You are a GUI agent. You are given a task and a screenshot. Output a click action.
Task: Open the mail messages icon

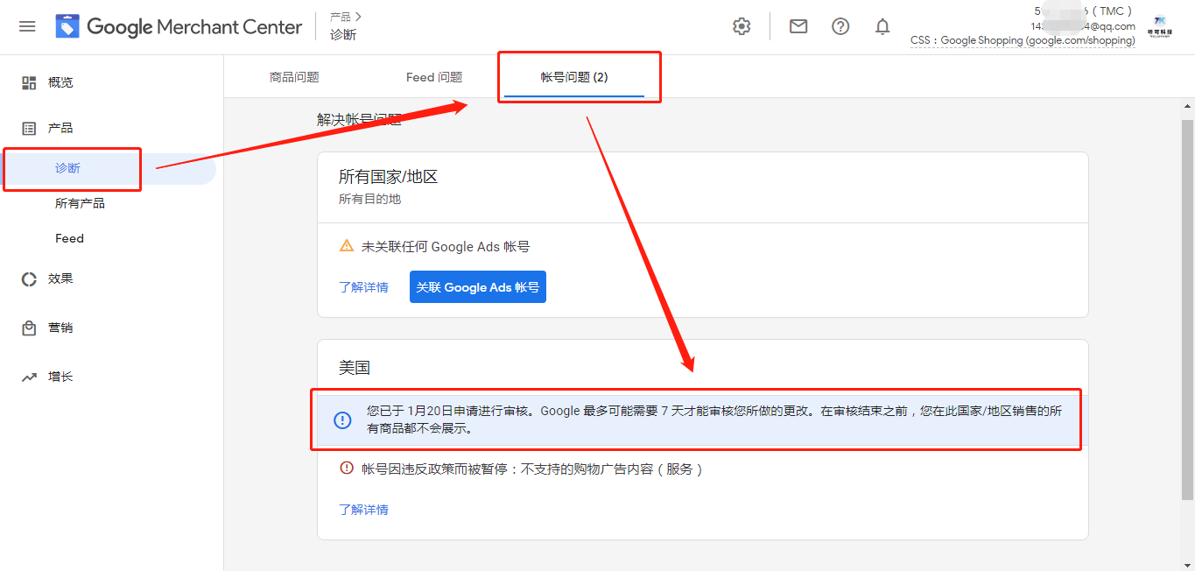798,26
